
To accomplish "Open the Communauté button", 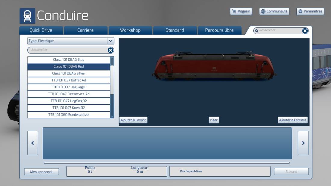I will pos(274,11).
